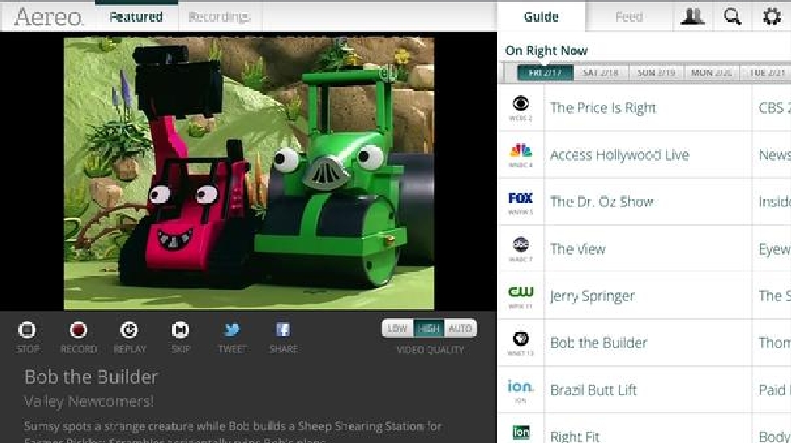Open settings via the gear icon
Screen dimensions: 791x443
coord(771,17)
